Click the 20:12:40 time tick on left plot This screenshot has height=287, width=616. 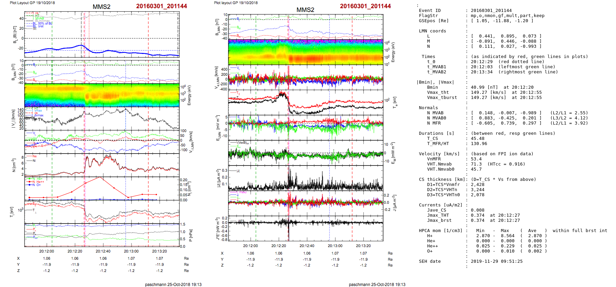click(x=103, y=251)
